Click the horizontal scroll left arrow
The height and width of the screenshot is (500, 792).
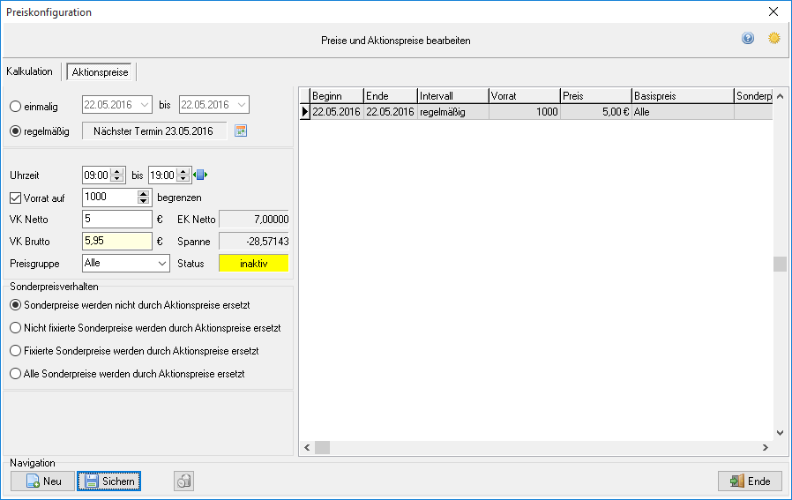(307, 447)
